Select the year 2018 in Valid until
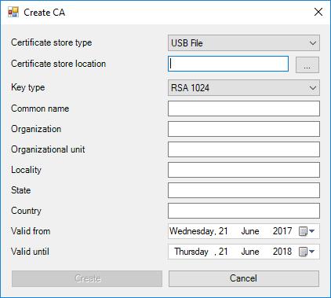 tap(282, 252)
